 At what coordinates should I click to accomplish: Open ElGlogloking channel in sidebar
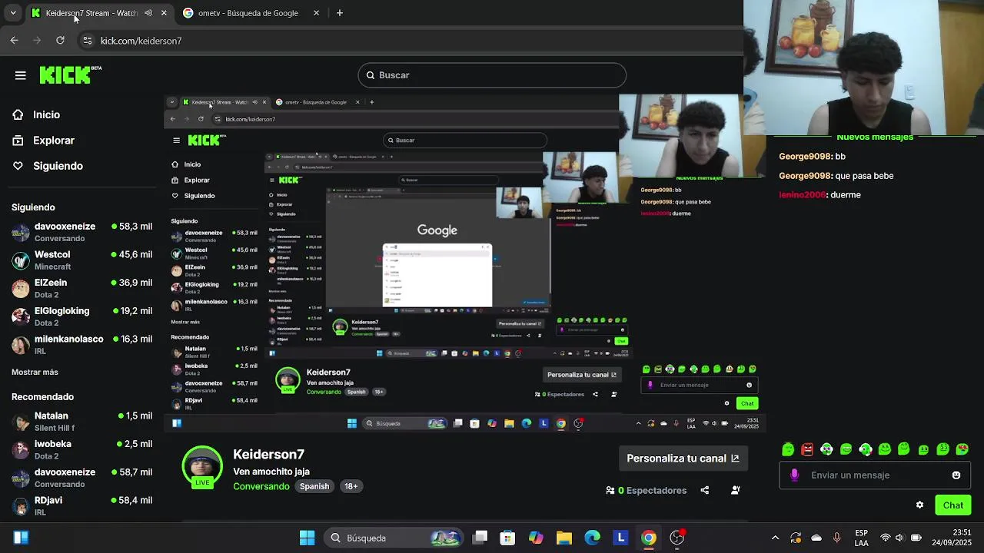[81, 316]
